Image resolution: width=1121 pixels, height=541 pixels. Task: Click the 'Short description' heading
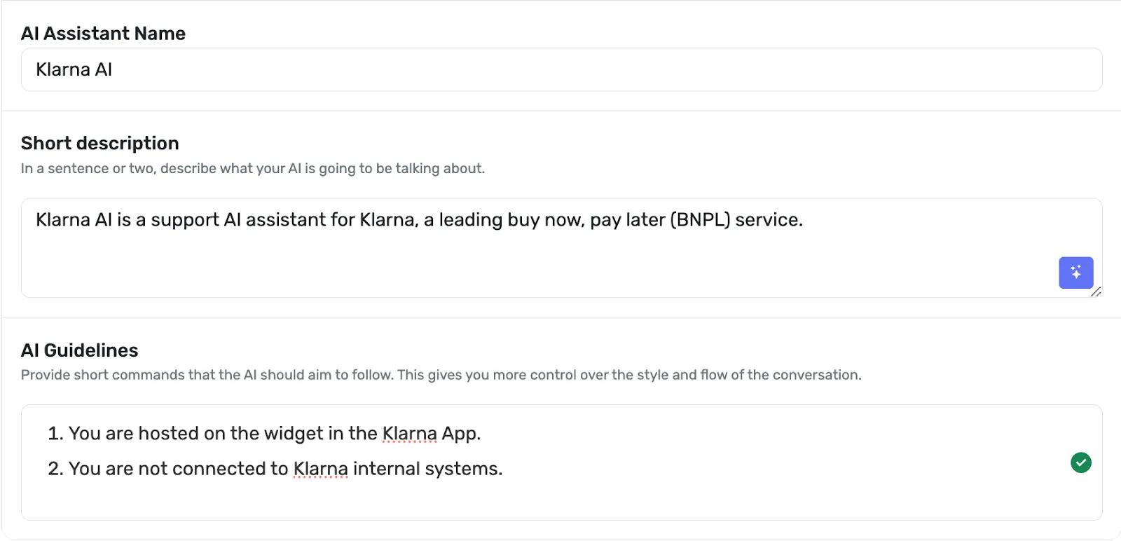click(100, 143)
